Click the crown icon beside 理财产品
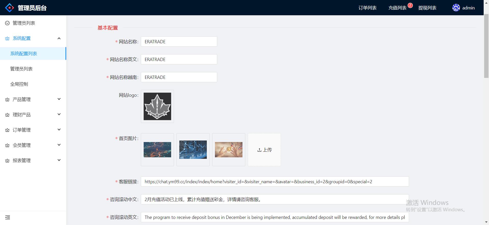489x225 pixels. [7, 115]
